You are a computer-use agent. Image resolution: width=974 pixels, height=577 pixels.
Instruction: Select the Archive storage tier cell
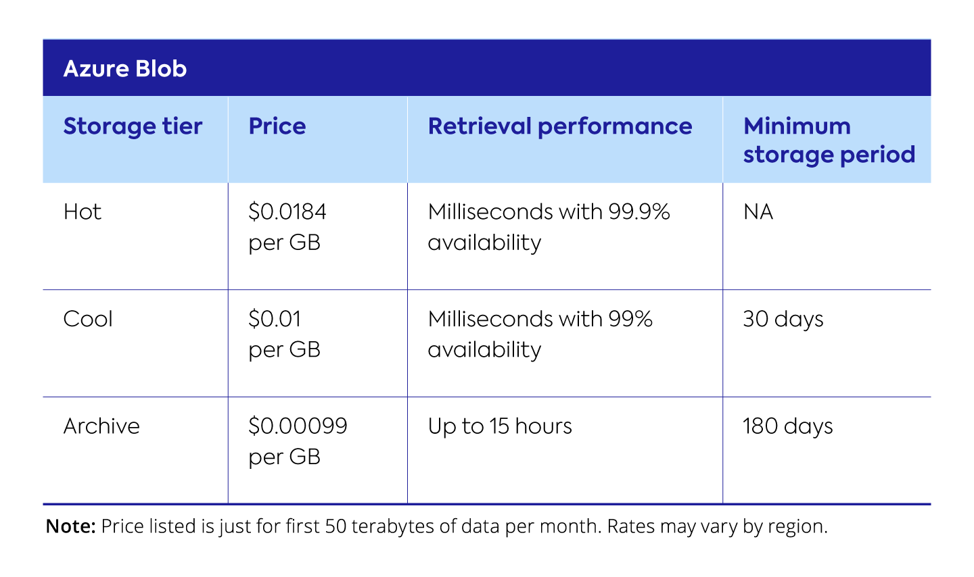coord(101,426)
